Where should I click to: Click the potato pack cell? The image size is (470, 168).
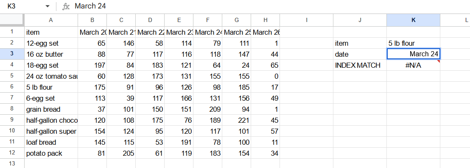pyautogui.click(x=51, y=153)
